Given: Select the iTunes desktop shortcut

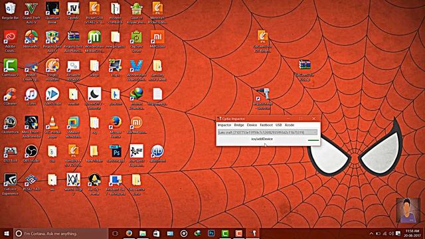Looking at the screenshot, I should click(31, 96).
